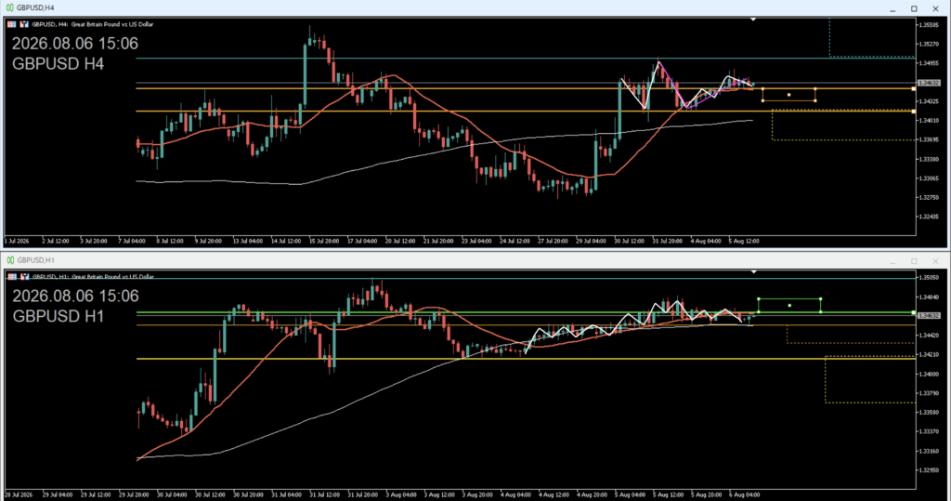Click '4 Aug 04:00' on H1 time axis

pyautogui.click(x=516, y=494)
